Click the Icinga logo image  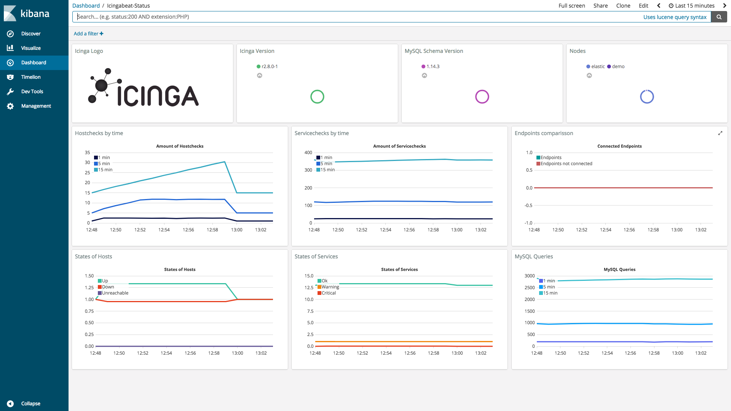pyautogui.click(x=143, y=87)
